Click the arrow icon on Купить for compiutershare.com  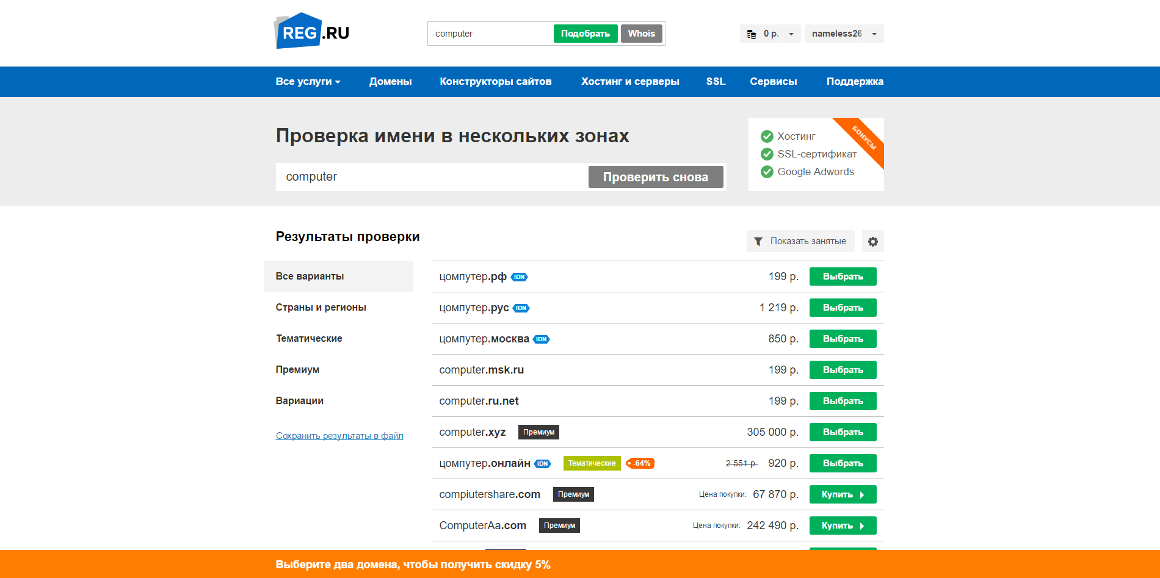pyautogui.click(x=861, y=494)
